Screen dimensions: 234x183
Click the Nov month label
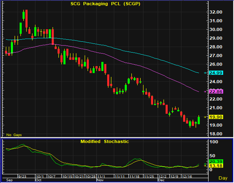click(x=100, y=180)
